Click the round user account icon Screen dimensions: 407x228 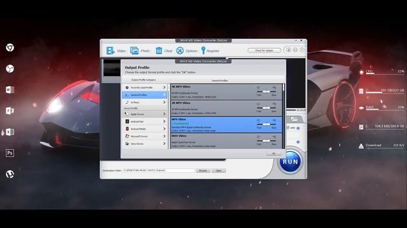288,50
